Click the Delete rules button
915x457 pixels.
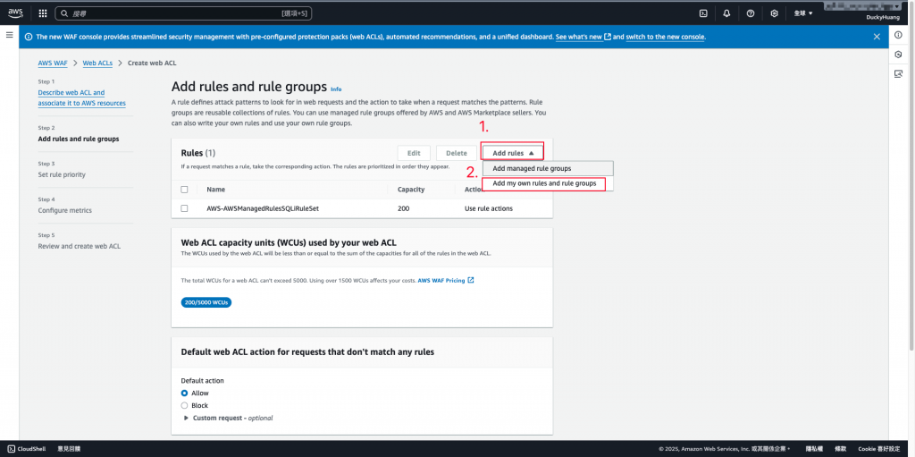[457, 153]
